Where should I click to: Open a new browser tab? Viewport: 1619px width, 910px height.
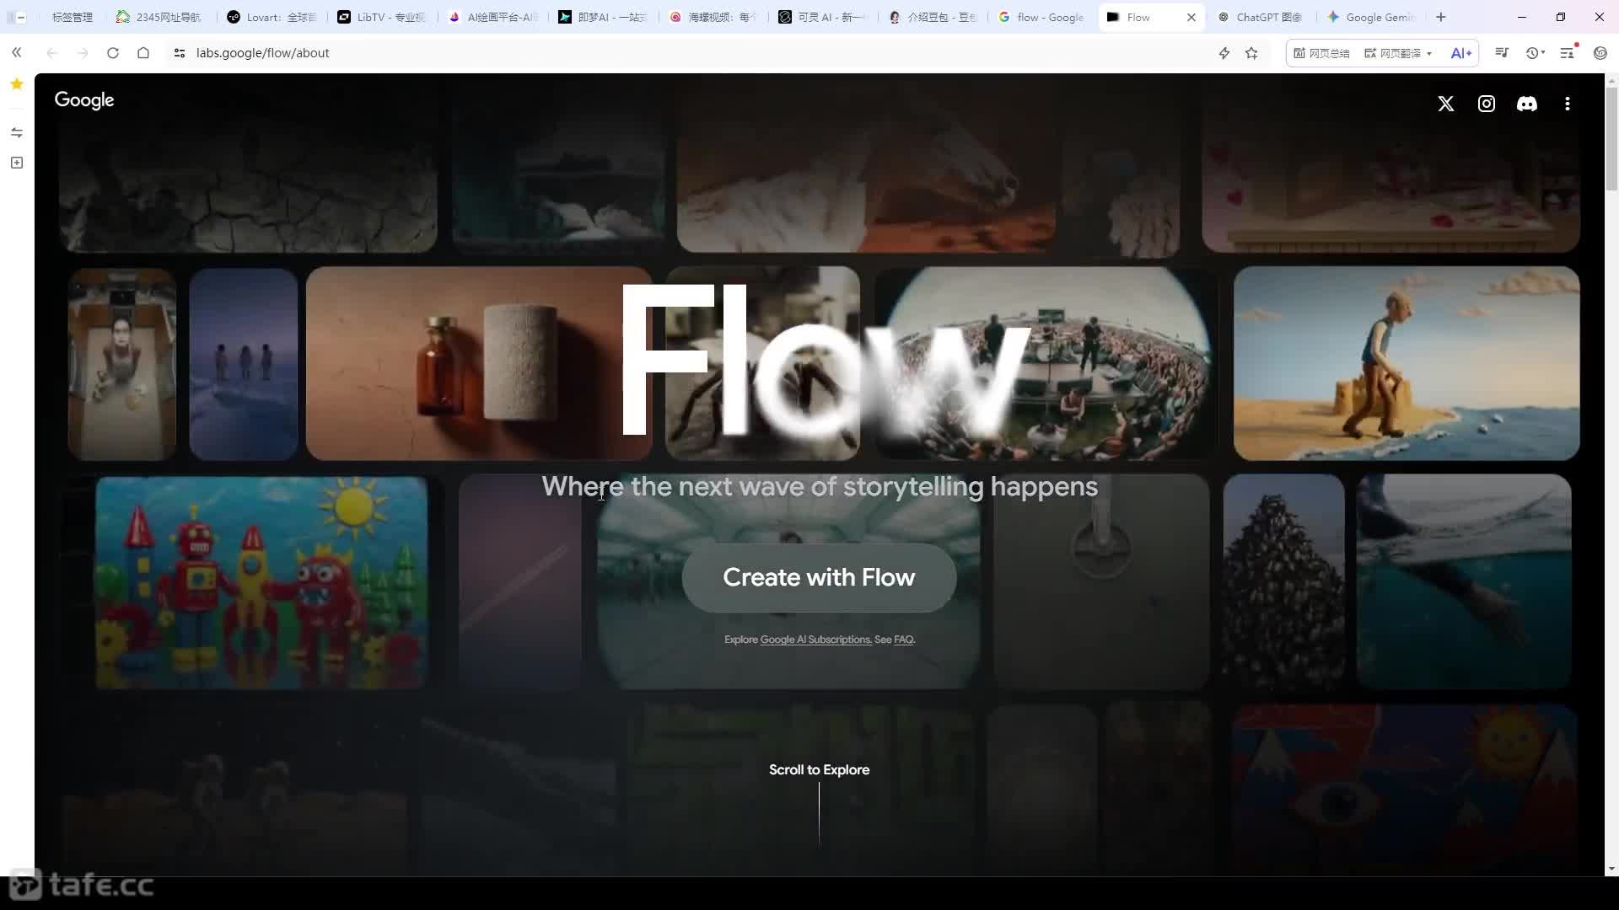coord(1441,17)
